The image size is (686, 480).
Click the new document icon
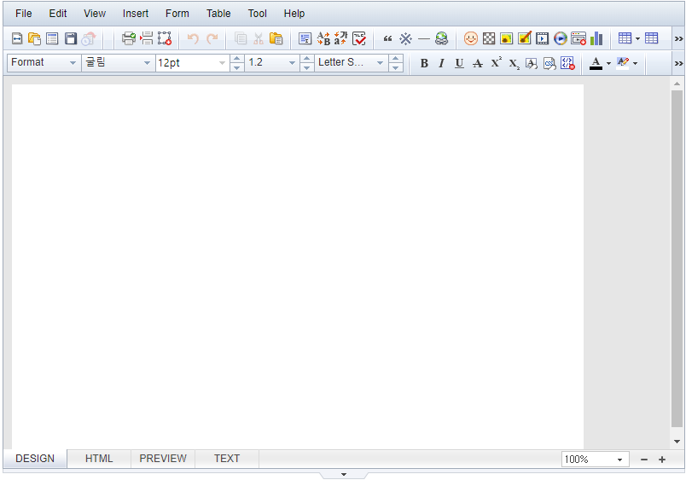(x=17, y=39)
